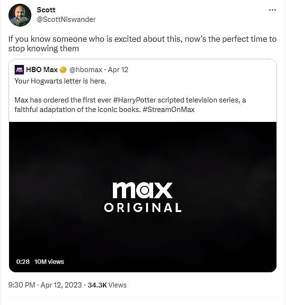
Task: Click "Your Hogwarts letter is here" text
Action: click(x=60, y=80)
